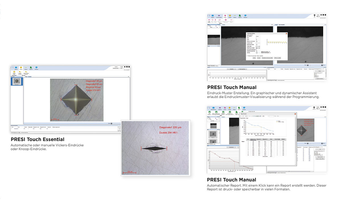Click Aktualisieren button under hardness graph

pos(231,147)
